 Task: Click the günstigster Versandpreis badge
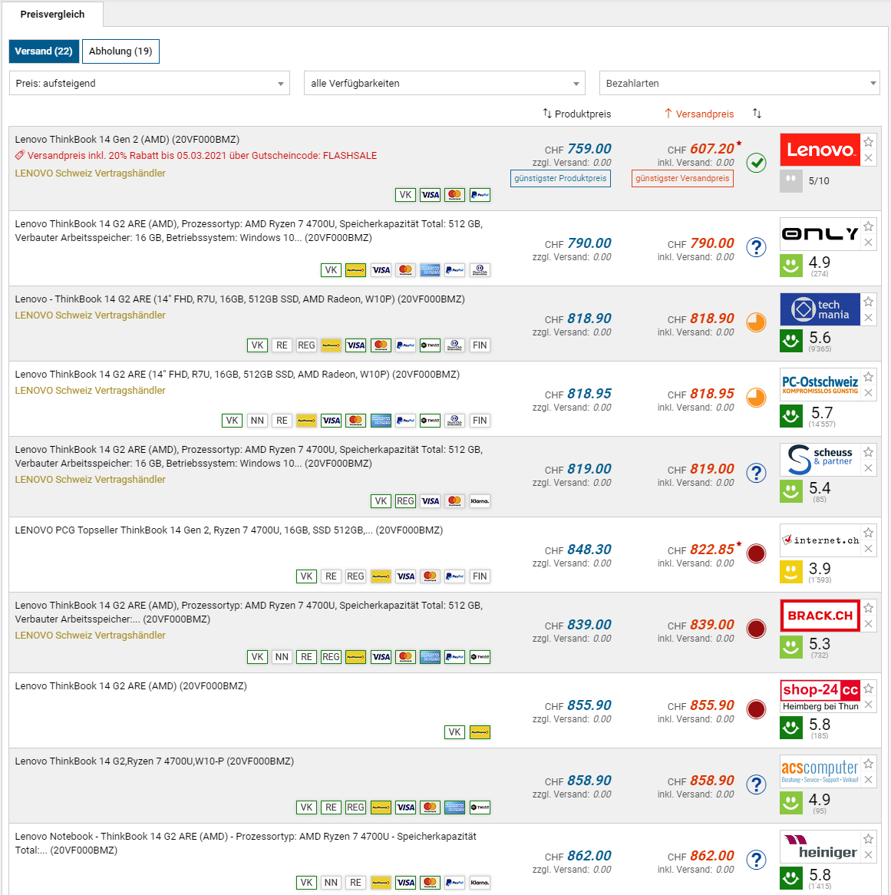(x=683, y=179)
